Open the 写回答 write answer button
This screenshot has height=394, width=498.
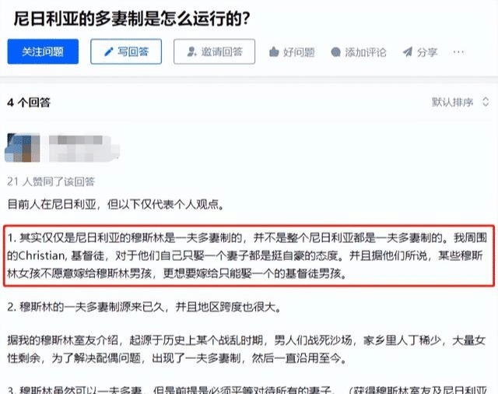click(126, 51)
